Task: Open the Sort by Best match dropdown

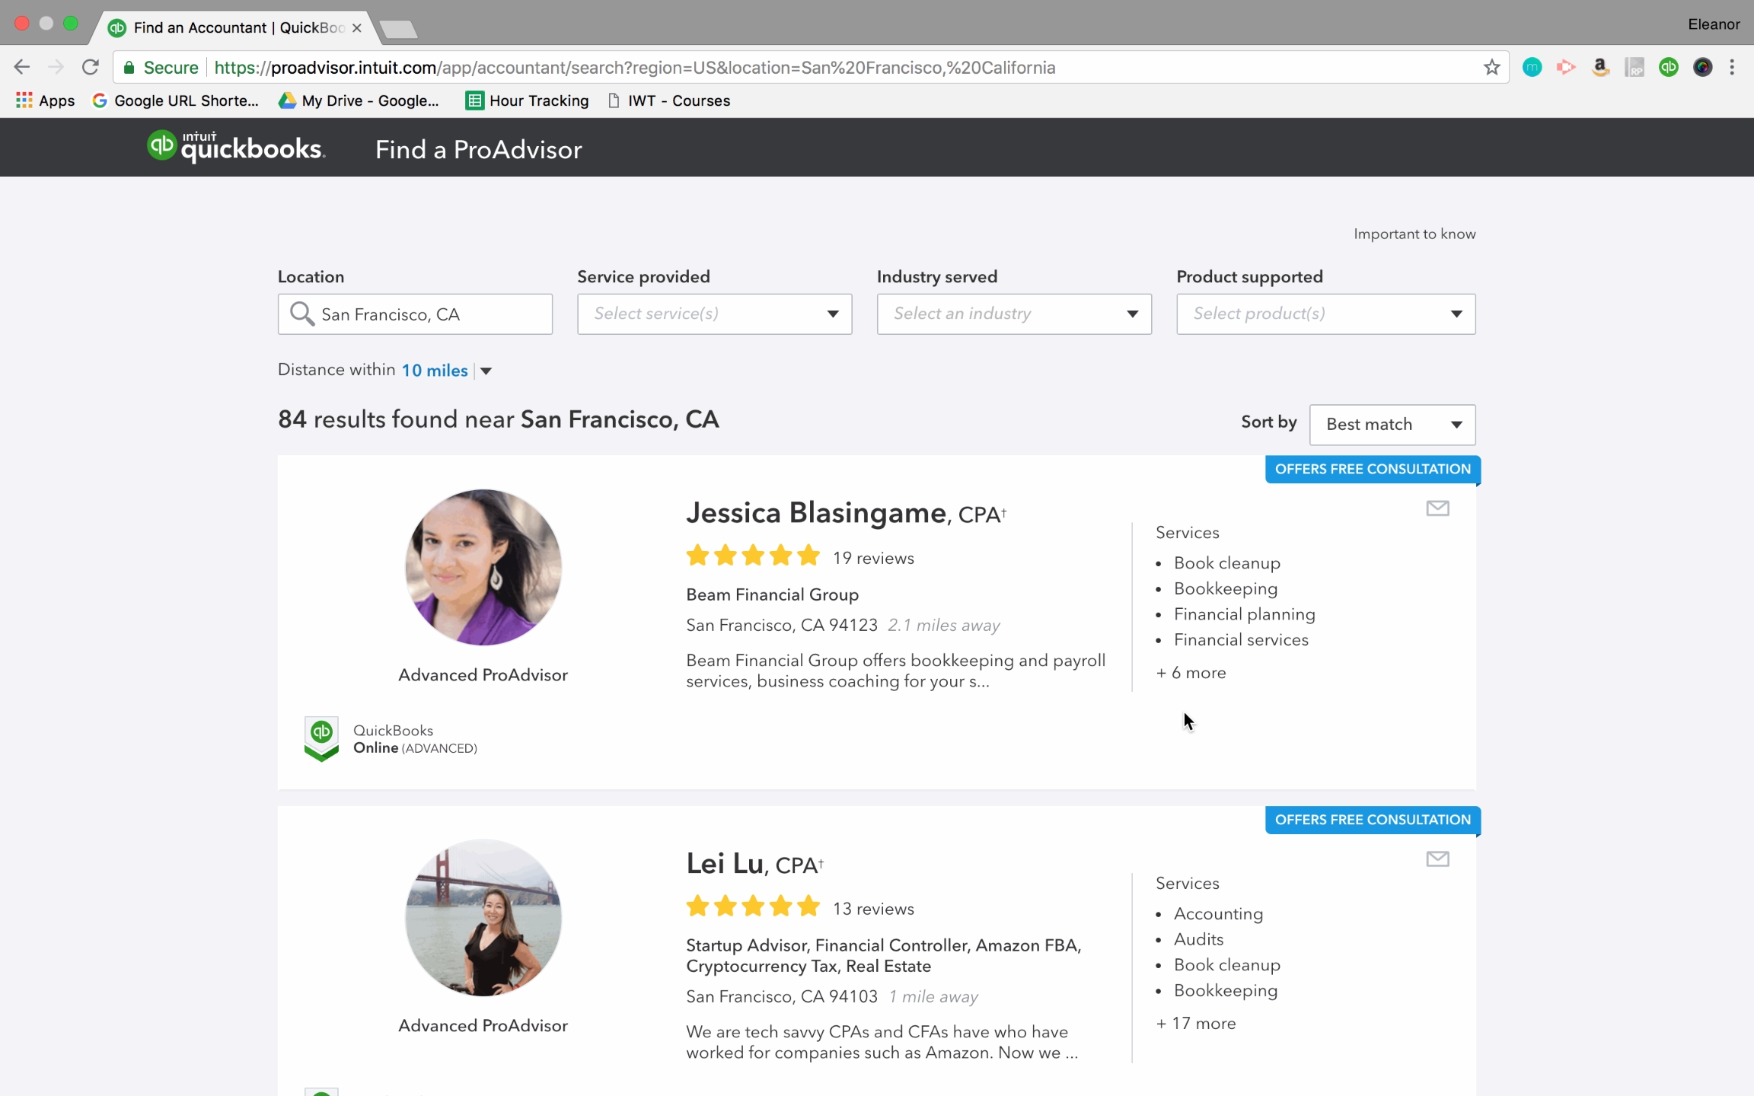Action: [1392, 425]
